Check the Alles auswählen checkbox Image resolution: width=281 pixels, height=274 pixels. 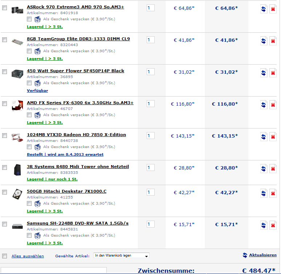click(4, 256)
